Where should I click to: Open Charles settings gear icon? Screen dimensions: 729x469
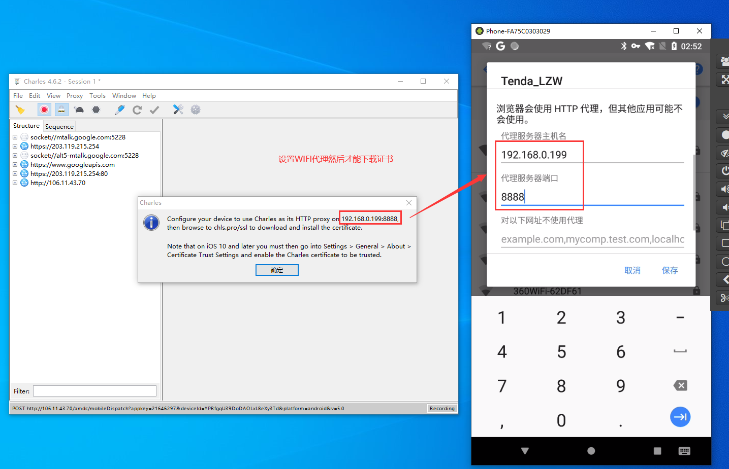tap(196, 110)
